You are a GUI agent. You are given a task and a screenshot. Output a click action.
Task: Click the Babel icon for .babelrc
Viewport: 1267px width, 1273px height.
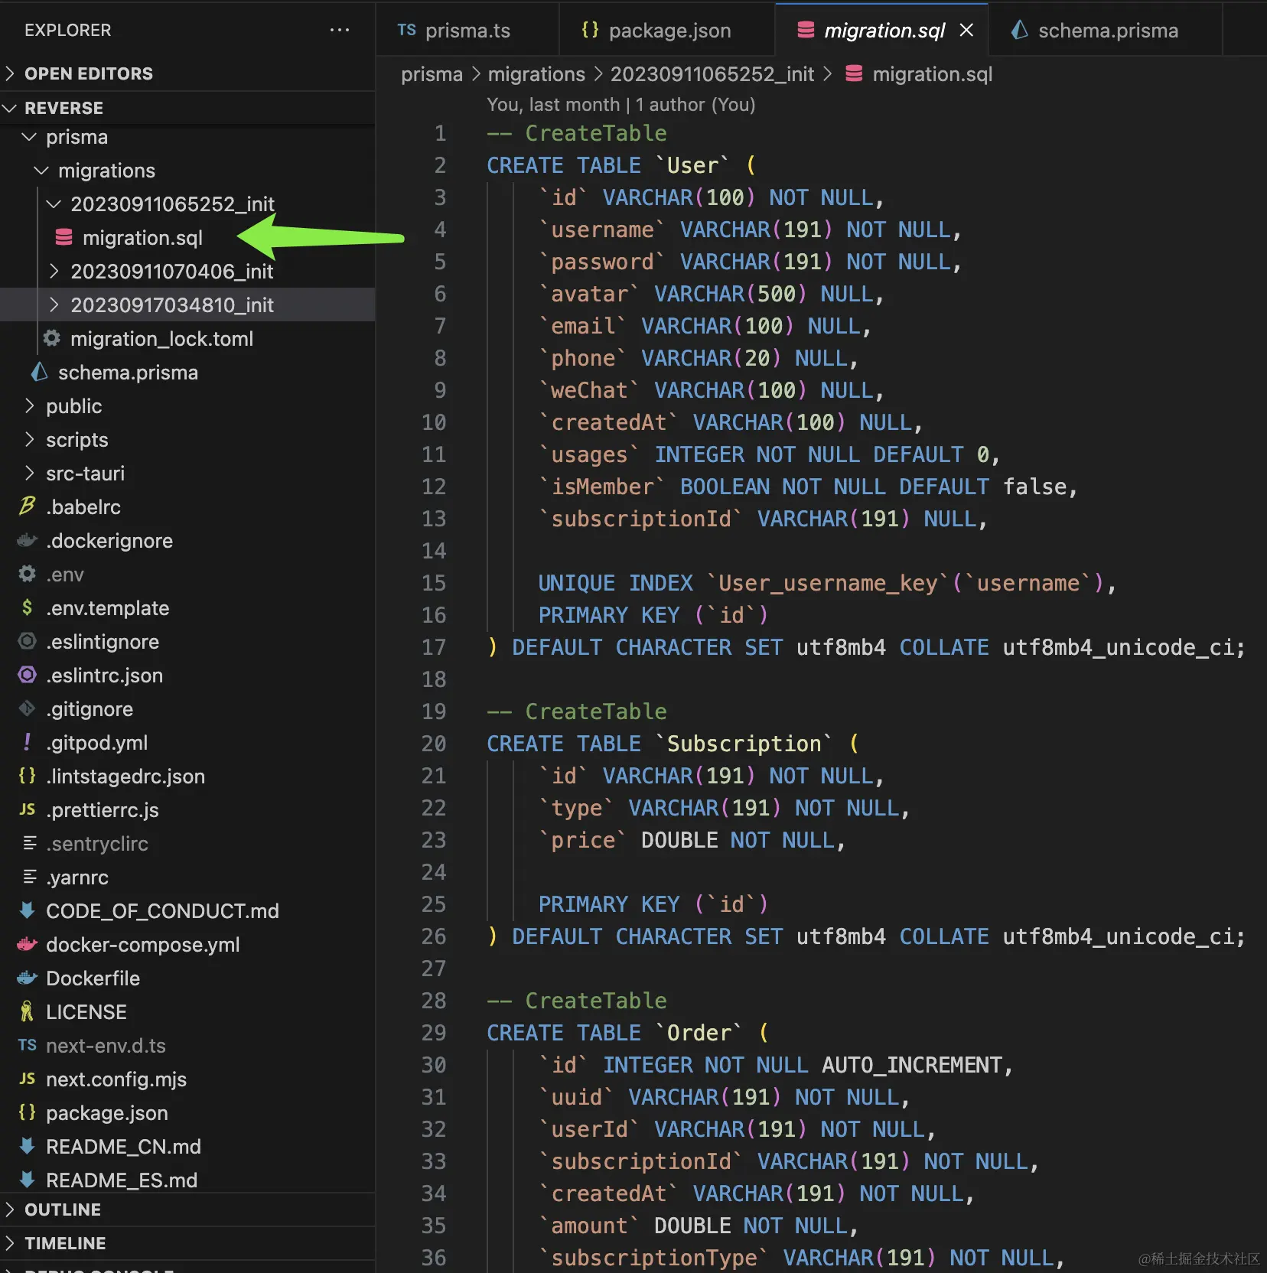point(28,506)
